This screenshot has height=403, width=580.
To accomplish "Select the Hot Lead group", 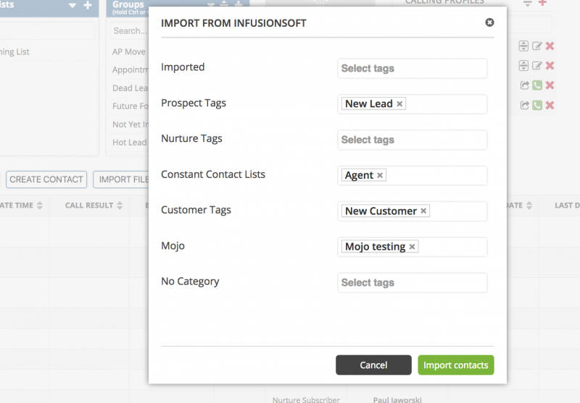I will (x=130, y=143).
